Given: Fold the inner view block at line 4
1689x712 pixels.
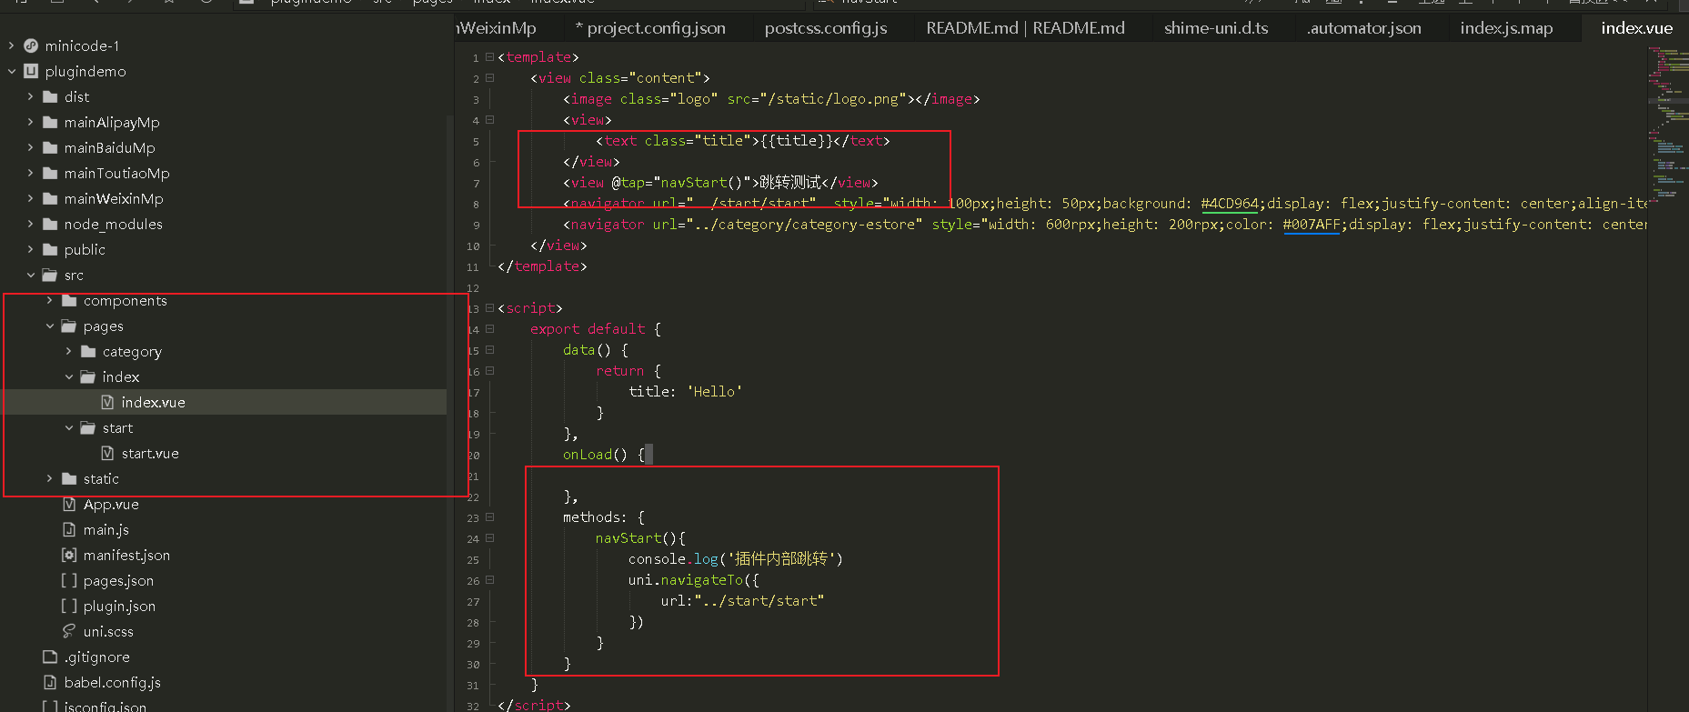Looking at the screenshot, I should [x=490, y=119].
